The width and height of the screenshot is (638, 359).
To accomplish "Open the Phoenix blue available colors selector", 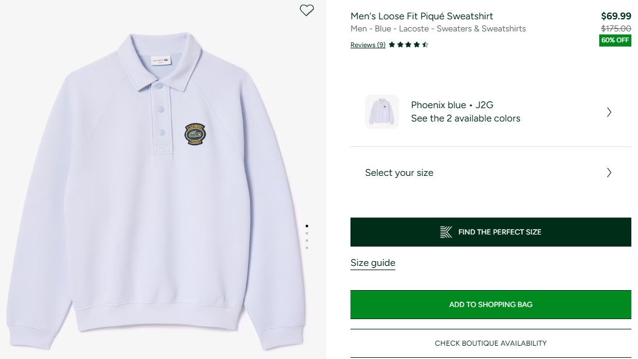I will tap(465, 112).
